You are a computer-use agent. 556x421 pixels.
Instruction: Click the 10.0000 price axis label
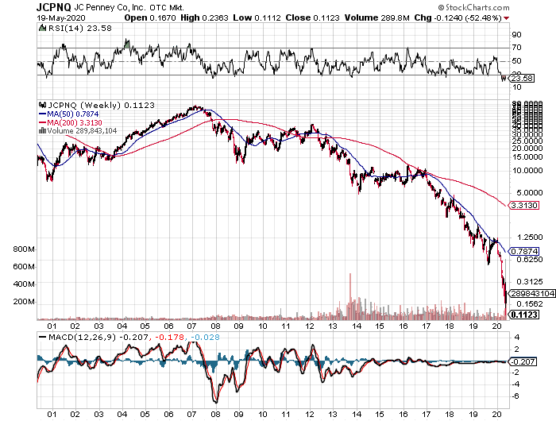pyautogui.click(x=527, y=170)
